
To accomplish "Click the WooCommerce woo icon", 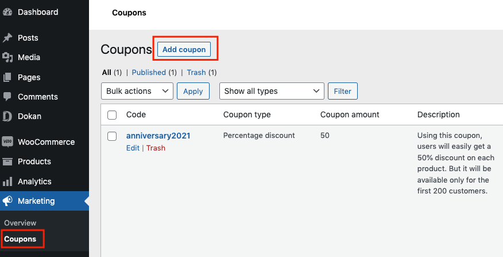I will pyautogui.click(x=7, y=142).
